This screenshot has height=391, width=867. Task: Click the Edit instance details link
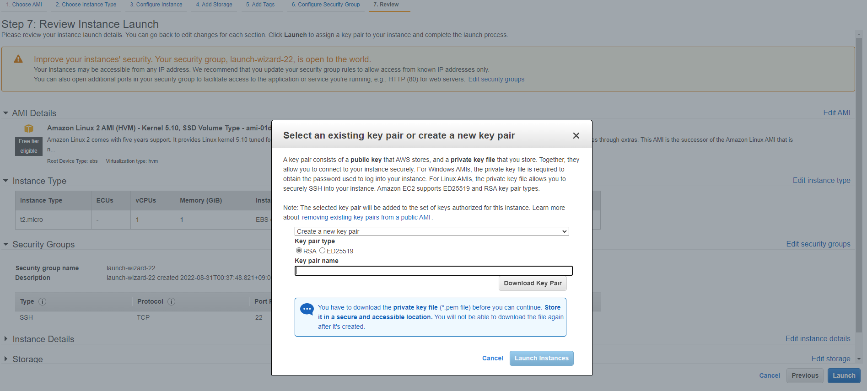[818, 338]
